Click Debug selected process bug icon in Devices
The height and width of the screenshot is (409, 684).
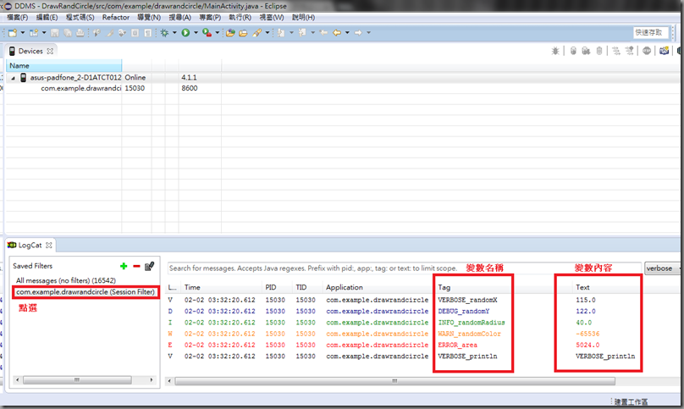[x=555, y=51]
